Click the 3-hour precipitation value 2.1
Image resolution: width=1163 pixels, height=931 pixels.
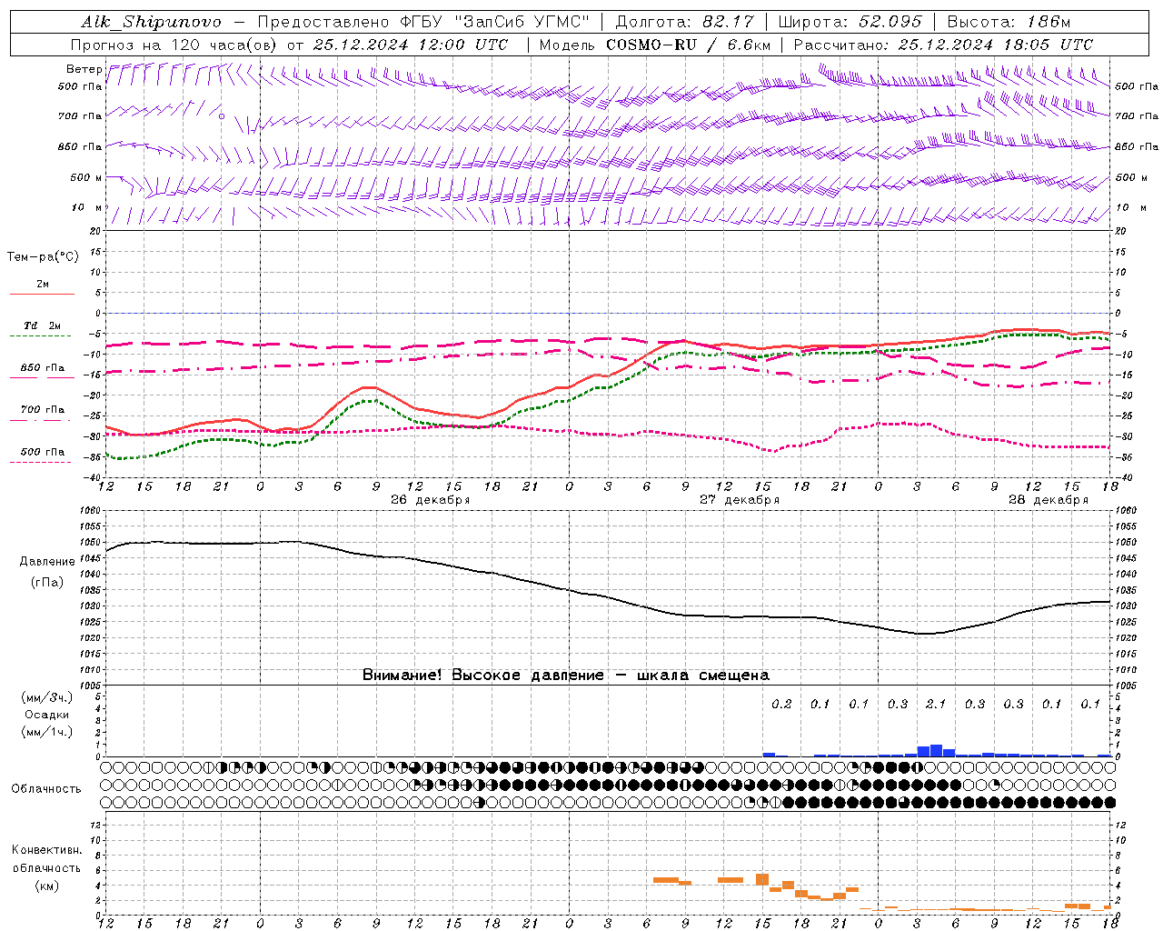[x=936, y=705]
